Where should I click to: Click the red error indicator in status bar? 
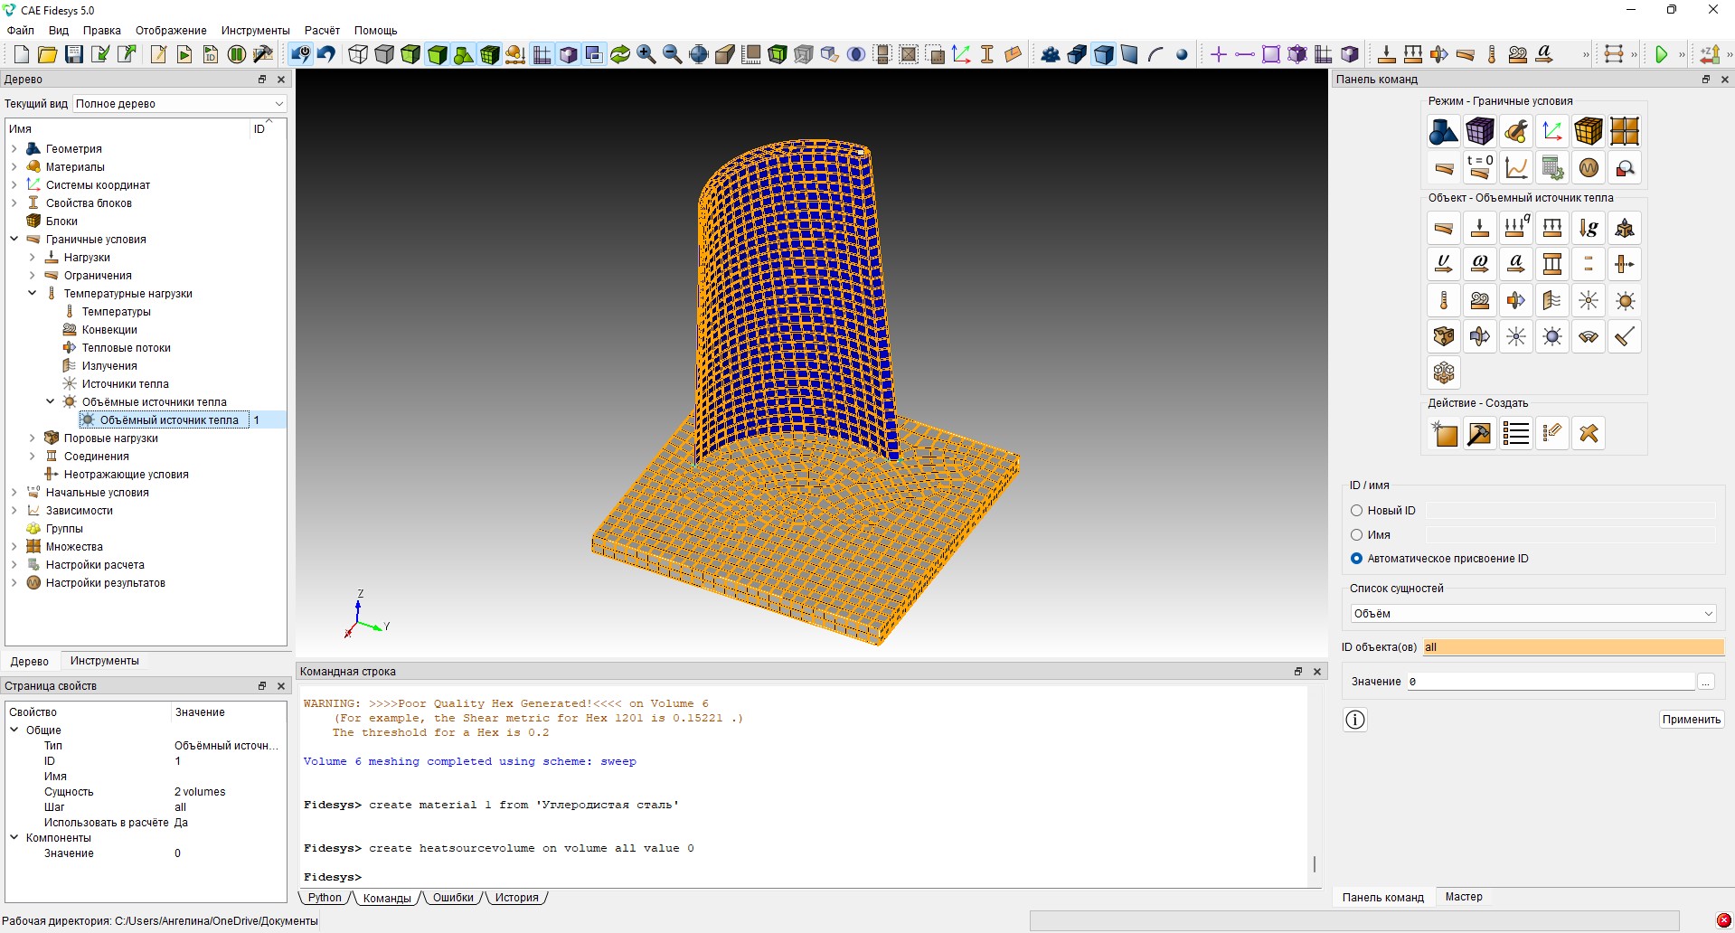click(x=1723, y=920)
